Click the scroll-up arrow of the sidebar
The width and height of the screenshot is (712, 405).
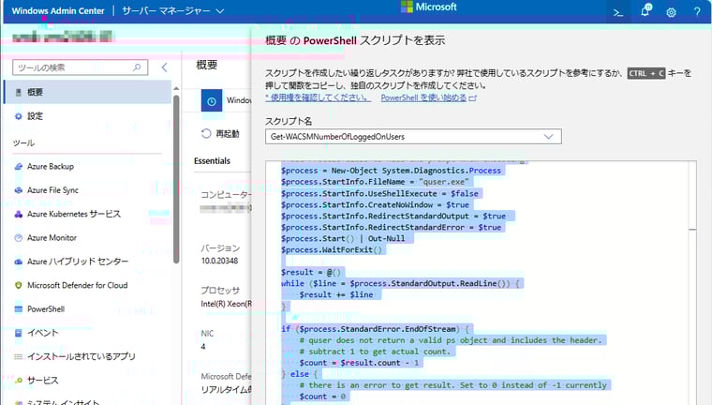pos(176,89)
